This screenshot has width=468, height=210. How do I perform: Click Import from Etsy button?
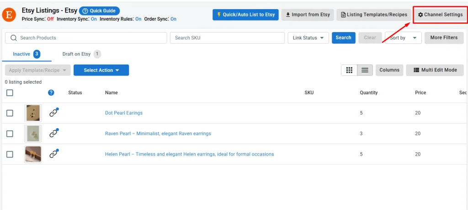[x=308, y=15]
